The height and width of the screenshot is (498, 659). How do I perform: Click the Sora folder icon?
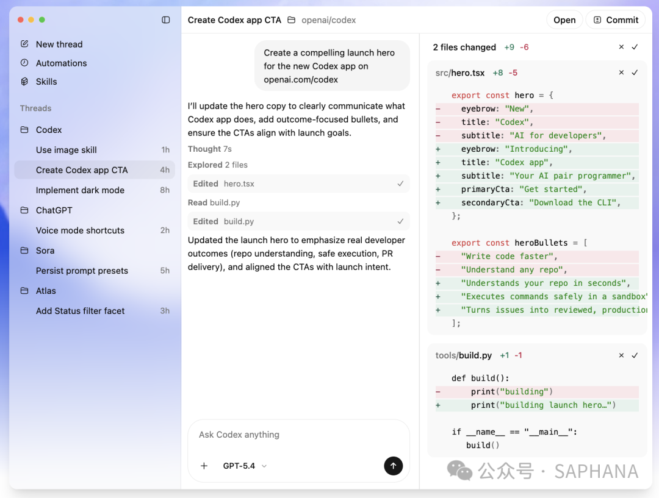(24, 251)
